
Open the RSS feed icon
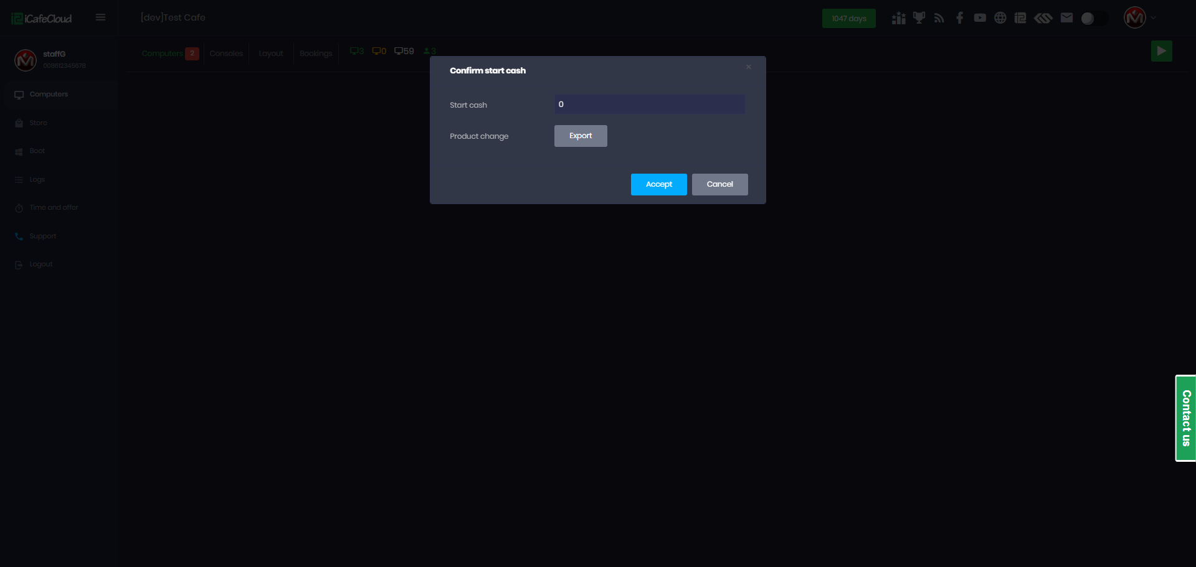pos(939,18)
